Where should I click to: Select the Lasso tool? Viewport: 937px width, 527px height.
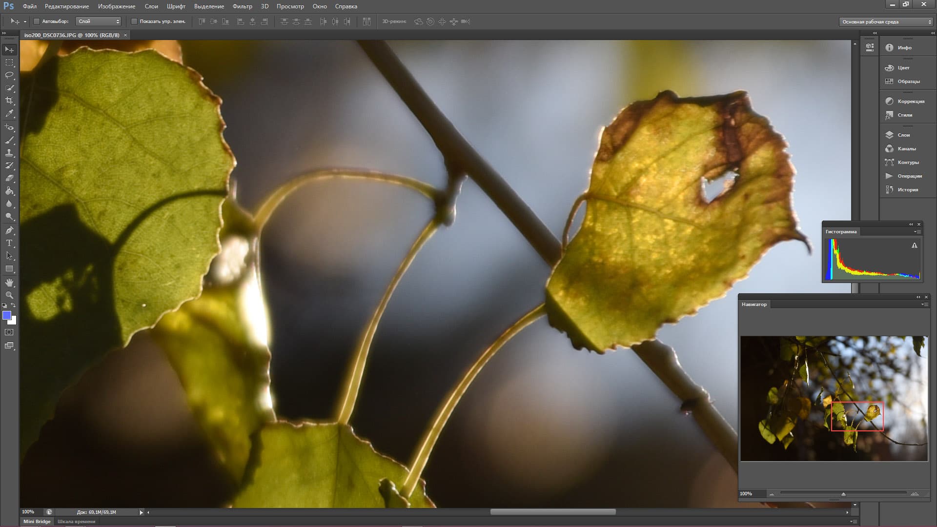[x=9, y=75]
